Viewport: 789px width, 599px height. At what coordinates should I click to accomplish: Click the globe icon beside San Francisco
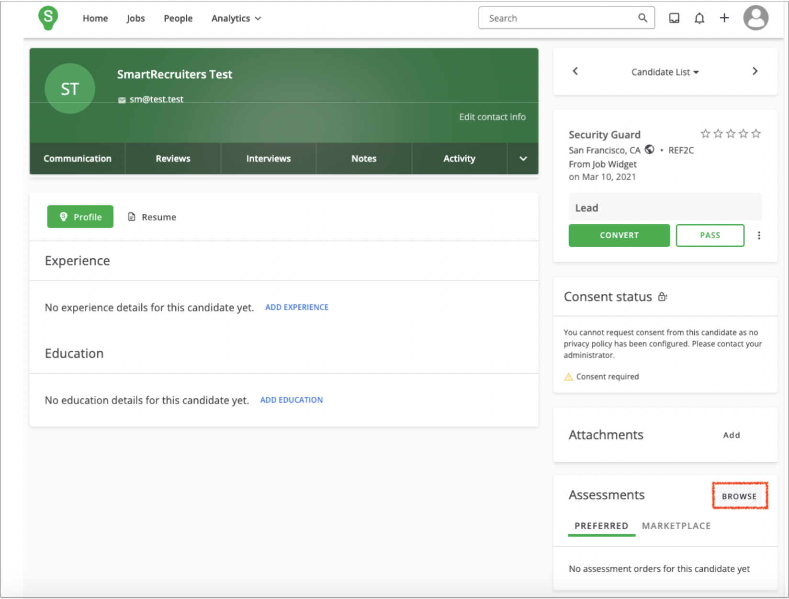pos(649,150)
